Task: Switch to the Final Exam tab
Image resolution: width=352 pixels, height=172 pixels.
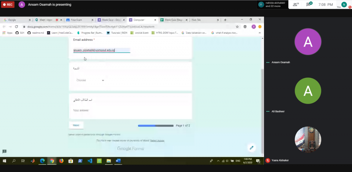Action: pyautogui.click(x=78, y=20)
